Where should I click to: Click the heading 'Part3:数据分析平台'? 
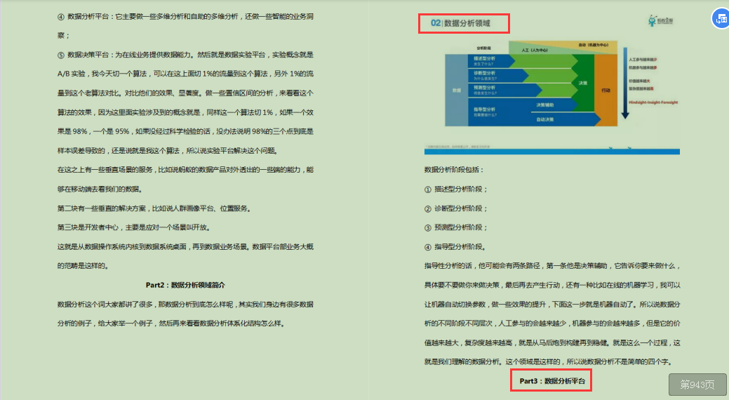click(x=552, y=381)
